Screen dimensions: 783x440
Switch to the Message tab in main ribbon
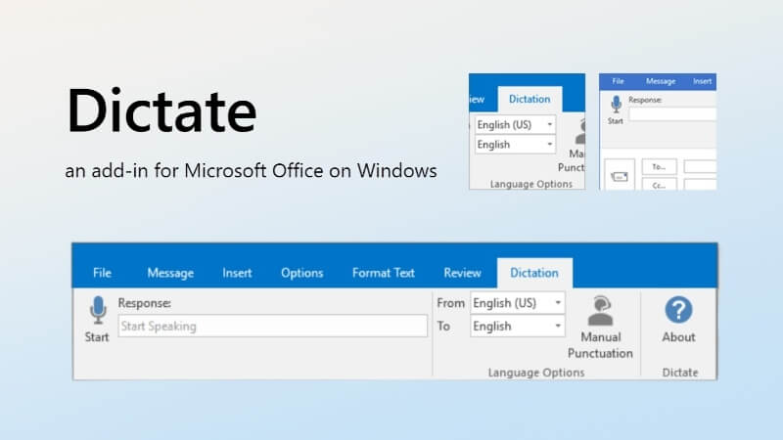click(170, 273)
